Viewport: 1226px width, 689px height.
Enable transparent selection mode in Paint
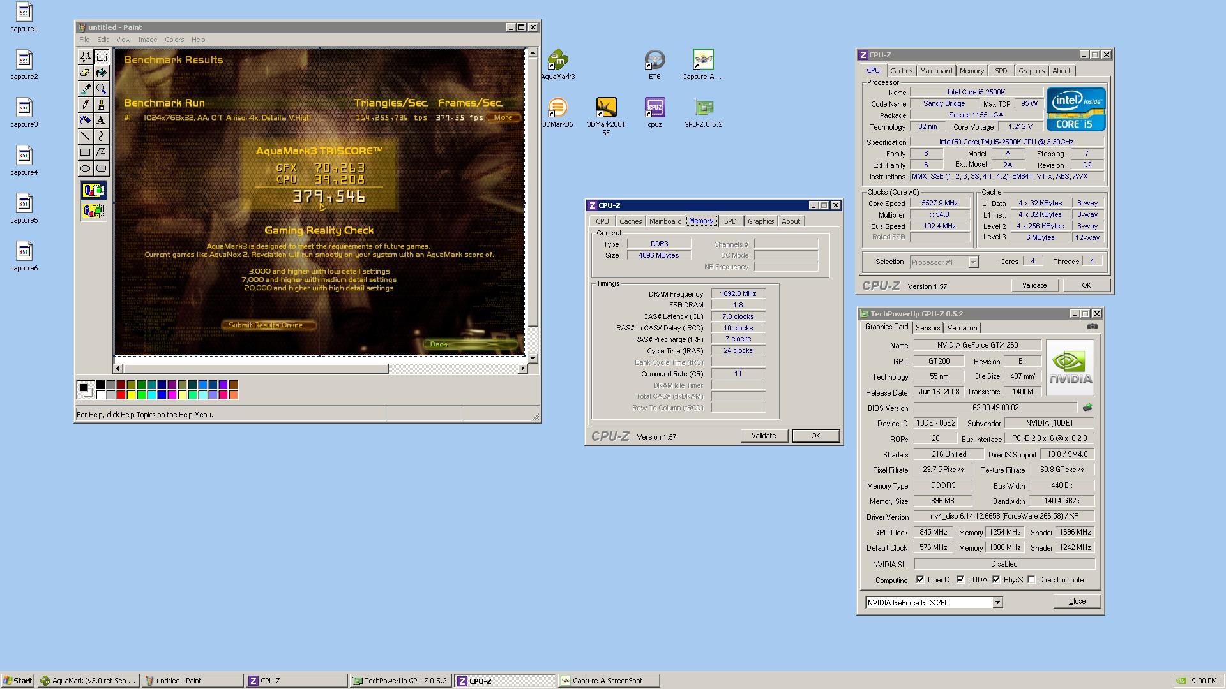click(x=93, y=210)
